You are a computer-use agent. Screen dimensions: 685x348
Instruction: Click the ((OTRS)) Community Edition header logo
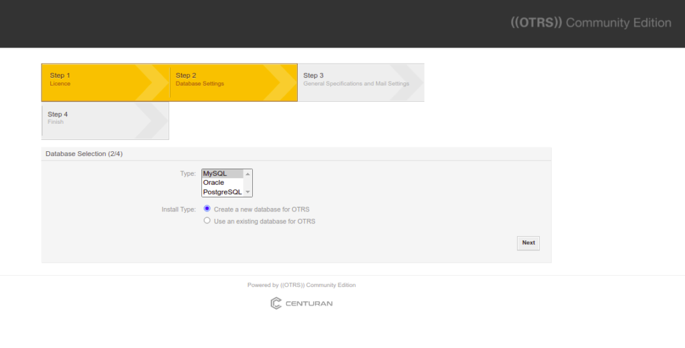click(x=591, y=23)
